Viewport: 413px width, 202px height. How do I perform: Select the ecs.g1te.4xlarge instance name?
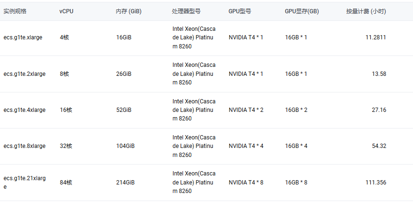tap(25, 110)
